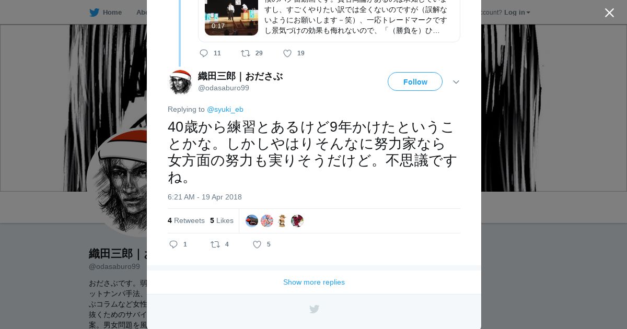Open the tweet timestamp 6:21 AM - 19 Apr 2018
627x329 pixels.
click(205, 197)
